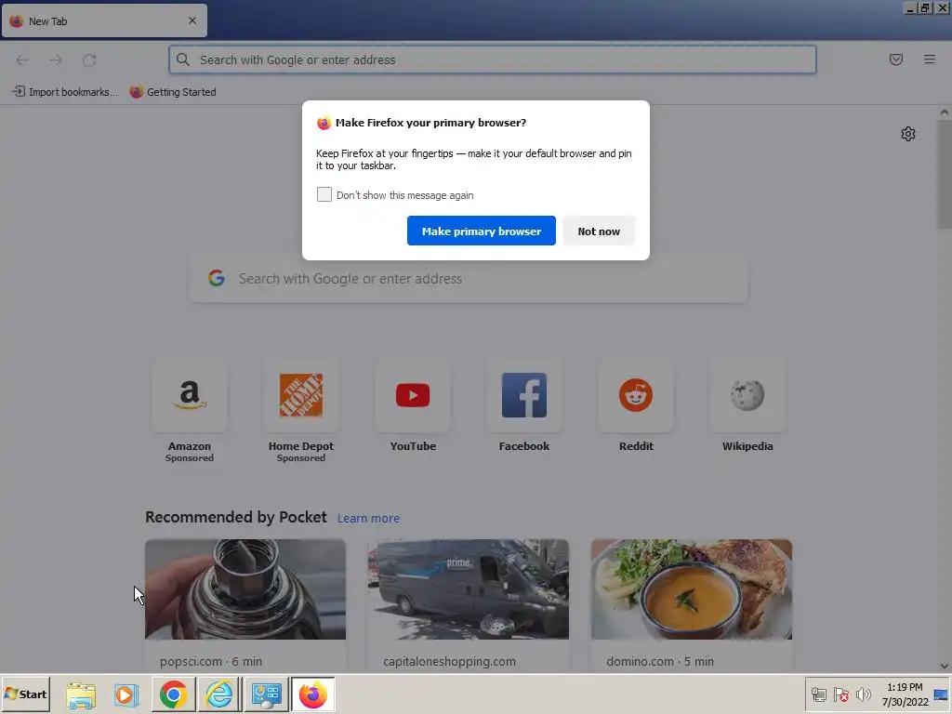952x714 pixels.
Task: Open Windows Explorer from taskbar
Action: [81, 694]
